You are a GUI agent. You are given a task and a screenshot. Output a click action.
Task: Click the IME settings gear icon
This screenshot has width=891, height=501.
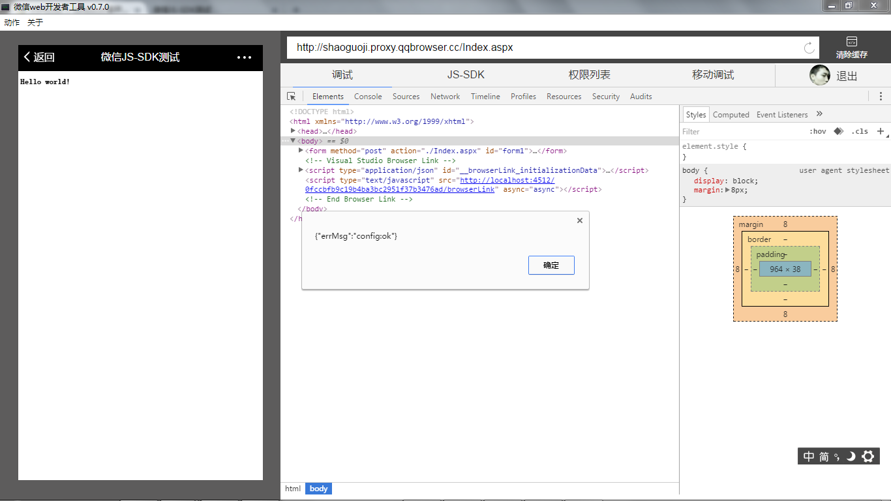(868, 456)
